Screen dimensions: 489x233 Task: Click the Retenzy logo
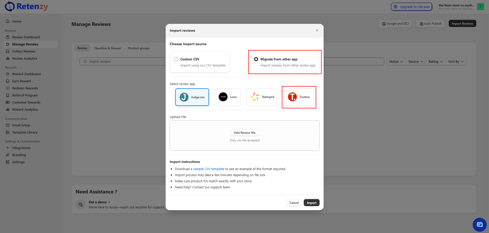tap(27, 7)
